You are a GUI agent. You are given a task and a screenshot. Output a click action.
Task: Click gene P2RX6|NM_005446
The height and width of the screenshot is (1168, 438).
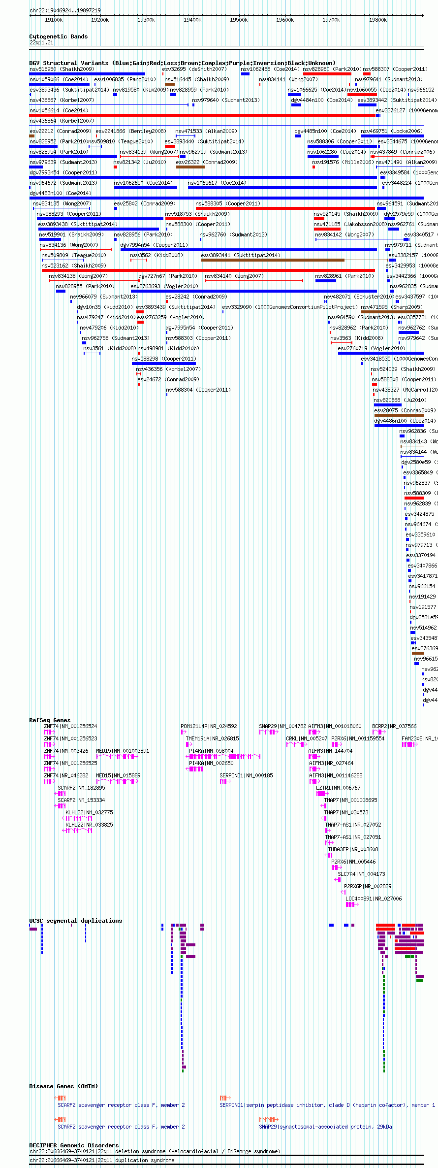(x=337, y=868)
